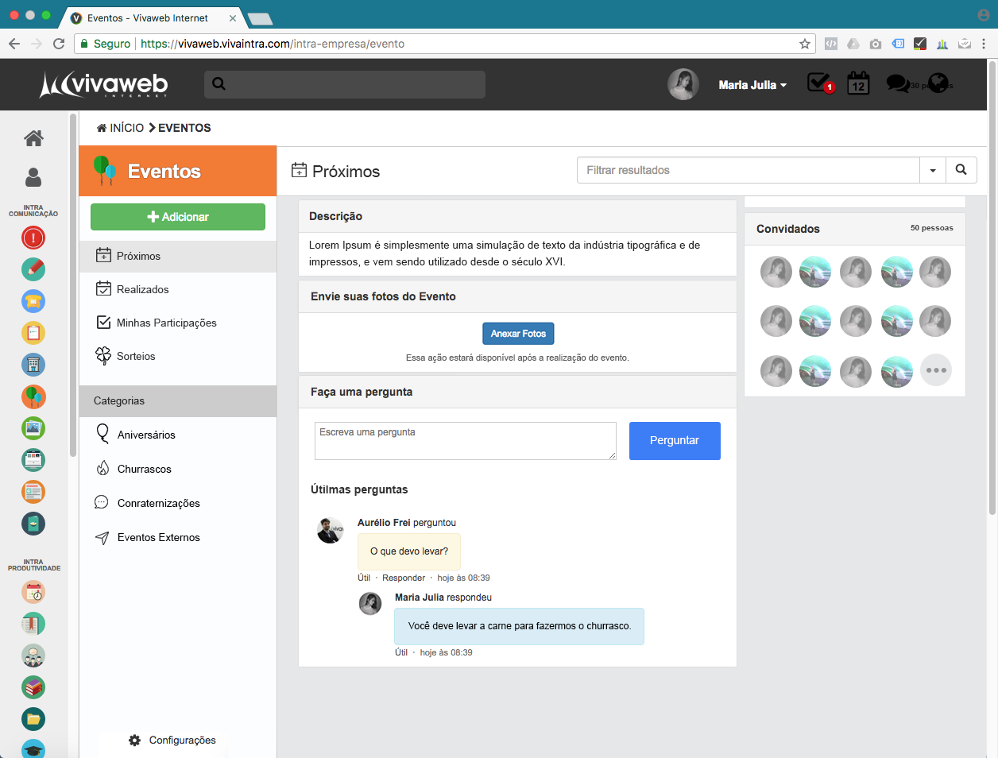Open Minhas Participações menu item

point(166,323)
